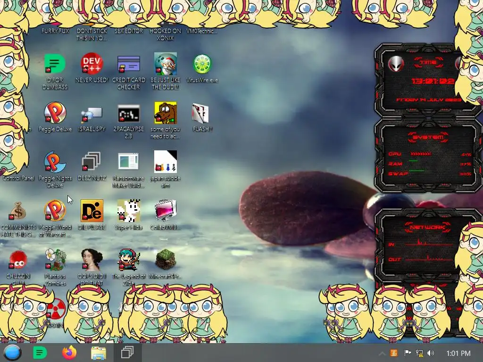Viewport: 483px width, 362px height.
Task: Select the SEX EDITOR icon label
Action: pos(128,31)
